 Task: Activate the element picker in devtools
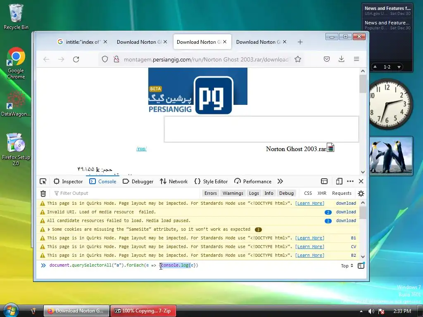coord(43,182)
